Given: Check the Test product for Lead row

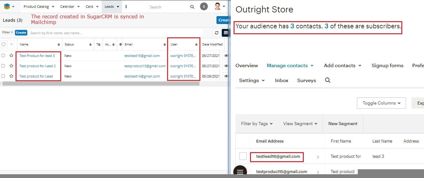Looking at the screenshot, I should 3,76.
